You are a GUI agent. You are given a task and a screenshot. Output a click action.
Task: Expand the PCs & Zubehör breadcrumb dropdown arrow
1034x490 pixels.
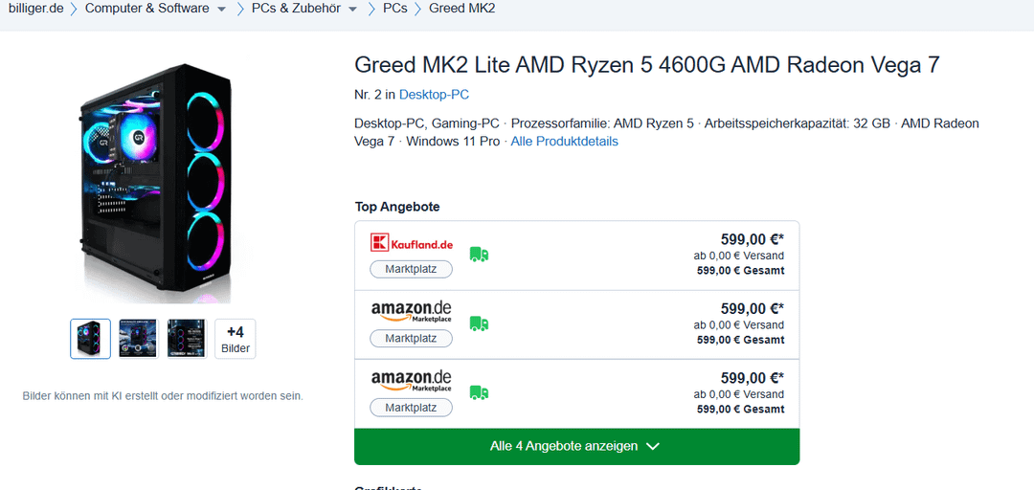pos(352,10)
